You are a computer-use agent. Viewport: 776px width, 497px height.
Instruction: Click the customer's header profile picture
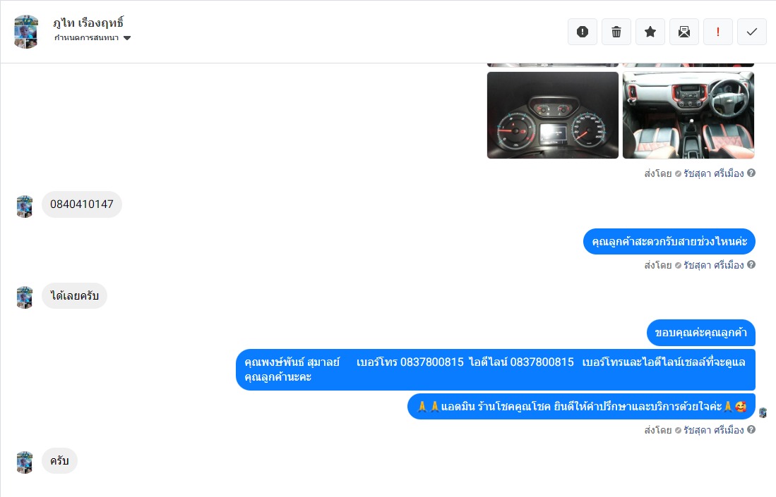pos(26,32)
